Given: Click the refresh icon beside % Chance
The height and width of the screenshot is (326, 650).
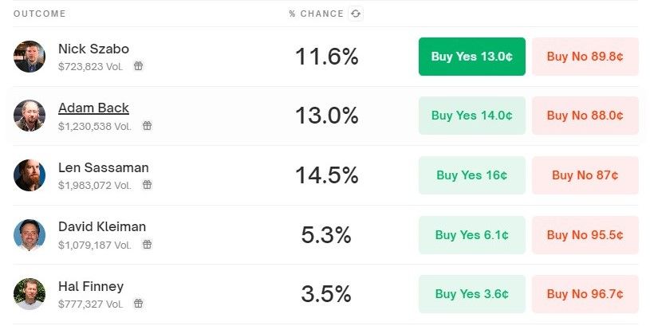Looking at the screenshot, I should point(356,14).
